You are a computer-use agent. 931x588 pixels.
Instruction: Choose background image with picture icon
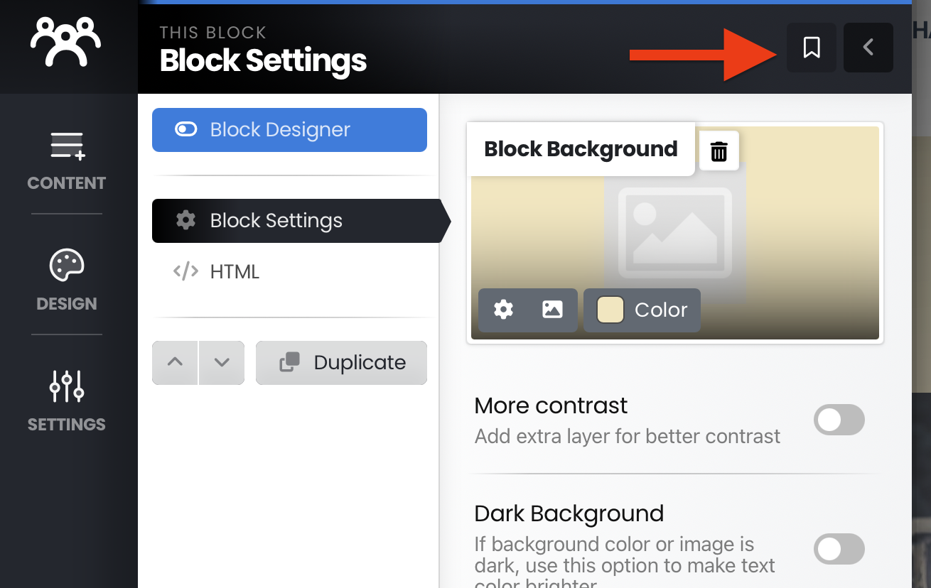coord(552,310)
